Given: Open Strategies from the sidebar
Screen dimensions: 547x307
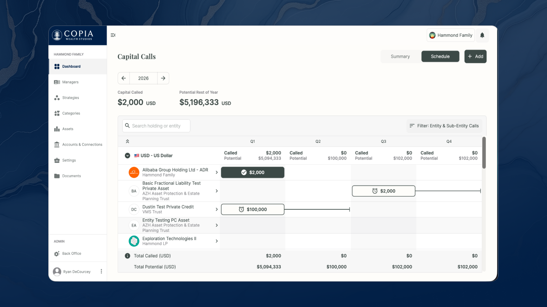Looking at the screenshot, I should coord(70,98).
